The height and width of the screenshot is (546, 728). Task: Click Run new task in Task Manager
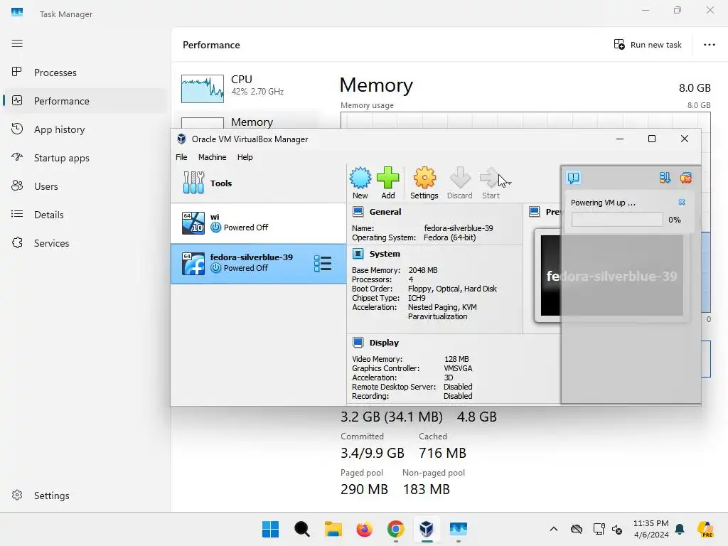click(x=648, y=45)
